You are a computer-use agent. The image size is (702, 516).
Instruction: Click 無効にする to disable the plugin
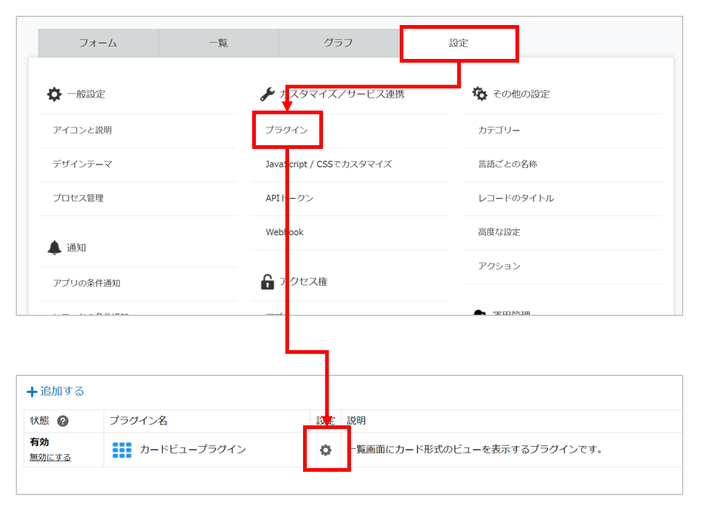(x=50, y=457)
